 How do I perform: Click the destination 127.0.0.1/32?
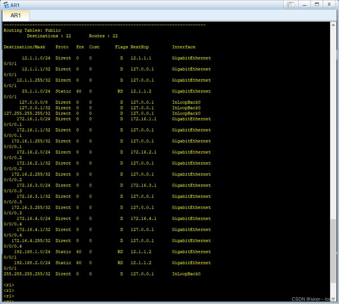coord(35,108)
